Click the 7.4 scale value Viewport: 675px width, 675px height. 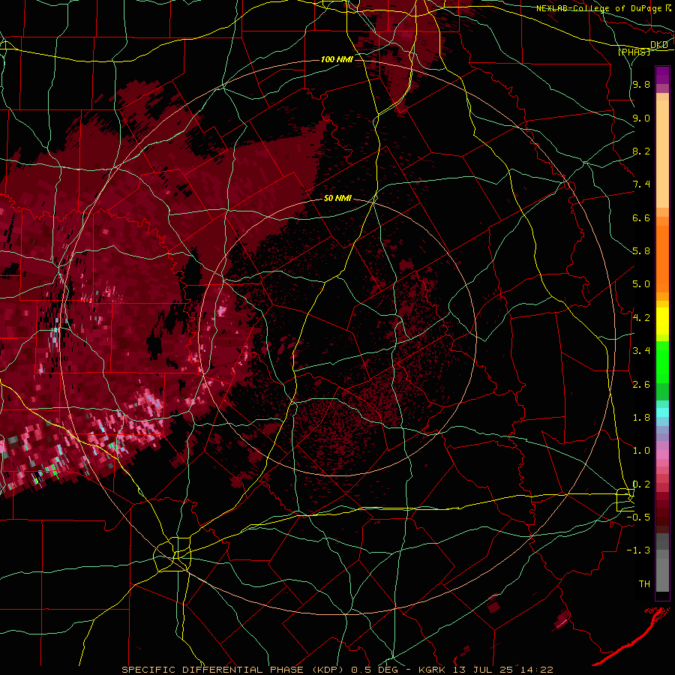click(641, 184)
